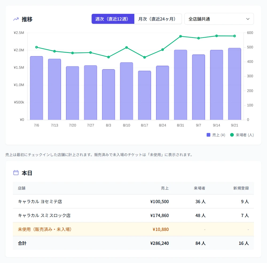Click total sales ¥286,240
Screen dimensions: 267x263
(160, 243)
